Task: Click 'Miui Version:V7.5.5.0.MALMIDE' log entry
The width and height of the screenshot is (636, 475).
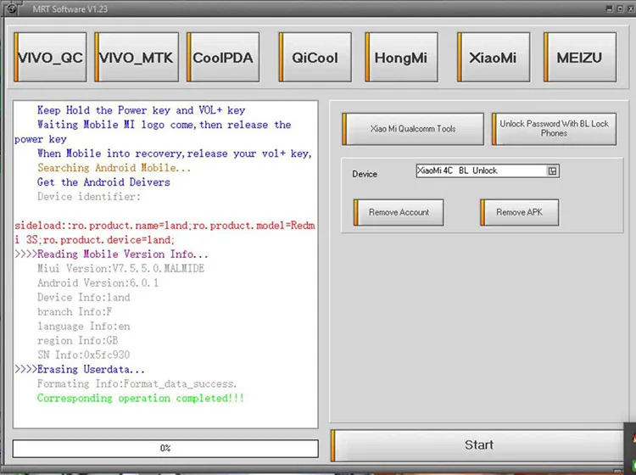Action: click(x=121, y=269)
